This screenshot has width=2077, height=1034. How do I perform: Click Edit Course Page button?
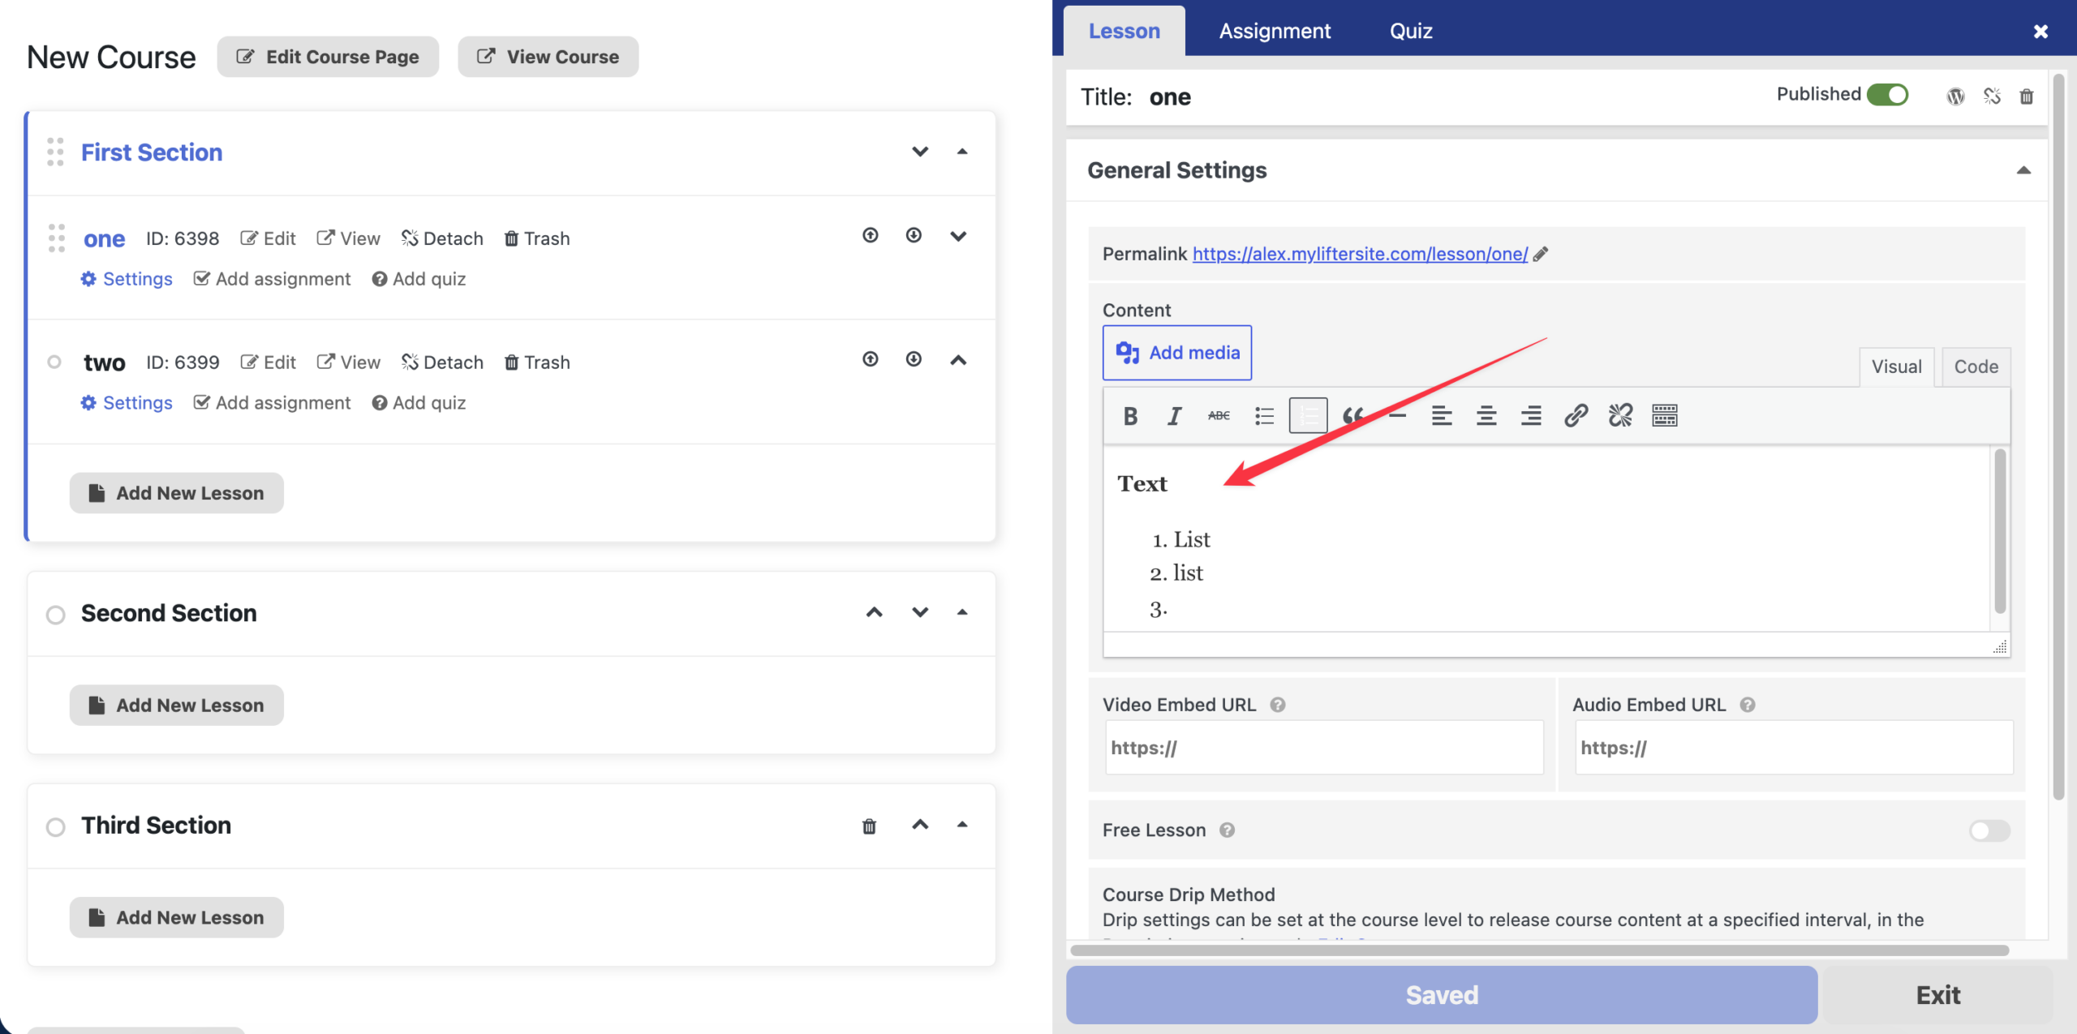tap(328, 57)
